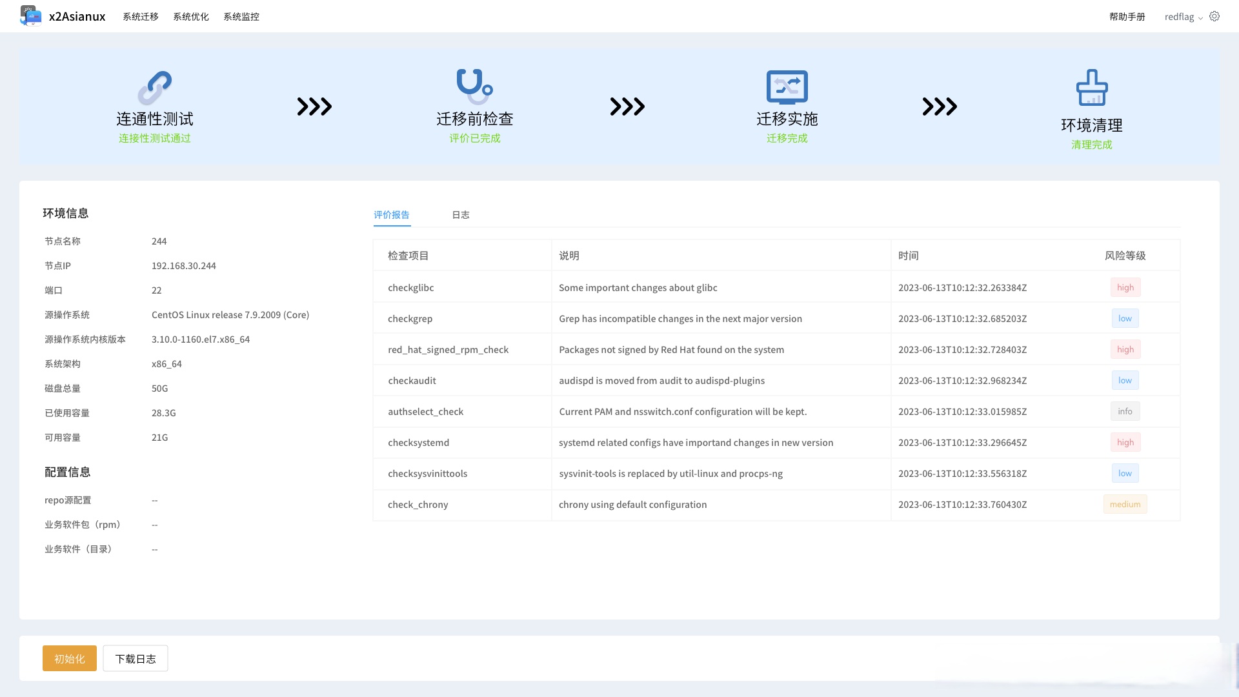Click the arrows before 环境清理 step
This screenshot has height=697, width=1239.
(x=939, y=106)
